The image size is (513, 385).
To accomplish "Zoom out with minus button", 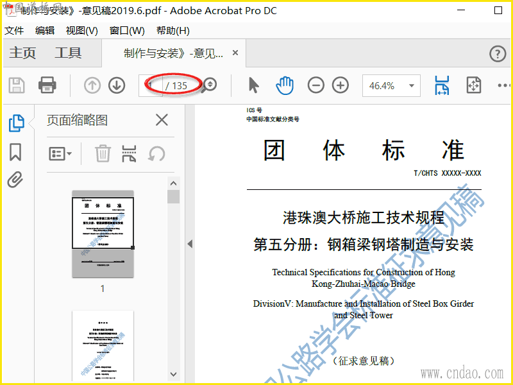I will [x=315, y=86].
